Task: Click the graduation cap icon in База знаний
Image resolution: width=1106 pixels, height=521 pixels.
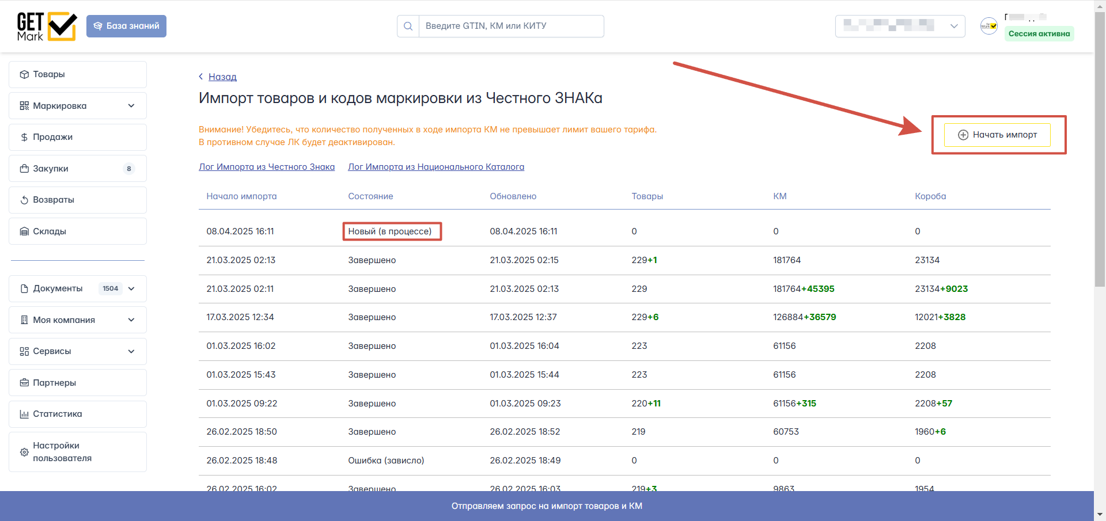Action: click(98, 26)
